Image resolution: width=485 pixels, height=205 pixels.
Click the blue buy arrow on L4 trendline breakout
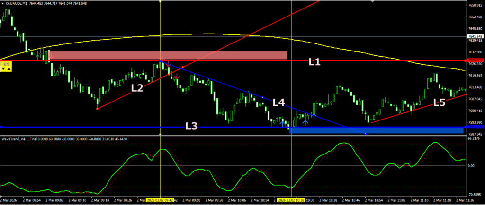[313, 115]
